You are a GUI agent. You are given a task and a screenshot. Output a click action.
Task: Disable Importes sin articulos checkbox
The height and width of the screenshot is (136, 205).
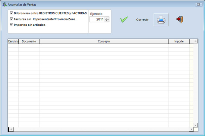pyautogui.click(x=12, y=25)
